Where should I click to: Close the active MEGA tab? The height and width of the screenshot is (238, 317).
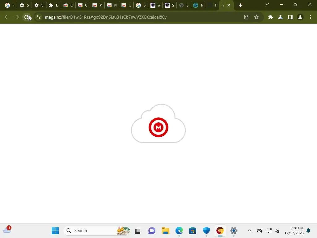[229, 6]
